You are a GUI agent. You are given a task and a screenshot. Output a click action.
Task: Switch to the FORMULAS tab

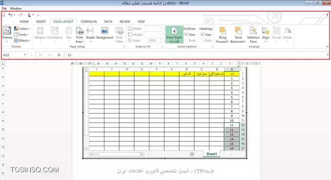(89, 22)
